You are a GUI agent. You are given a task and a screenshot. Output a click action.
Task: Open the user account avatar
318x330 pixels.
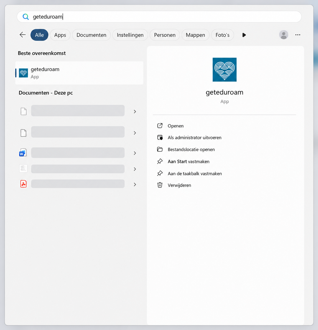[x=284, y=35]
